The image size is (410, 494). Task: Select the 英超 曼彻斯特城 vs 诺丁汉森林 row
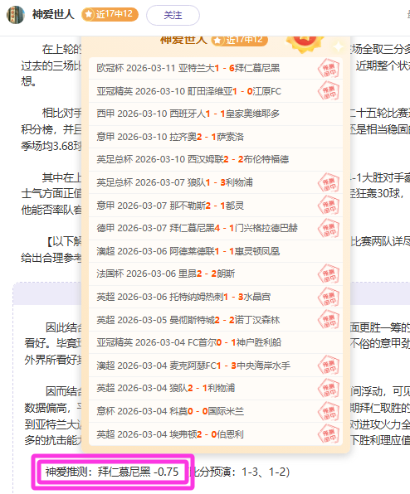pos(216,320)
